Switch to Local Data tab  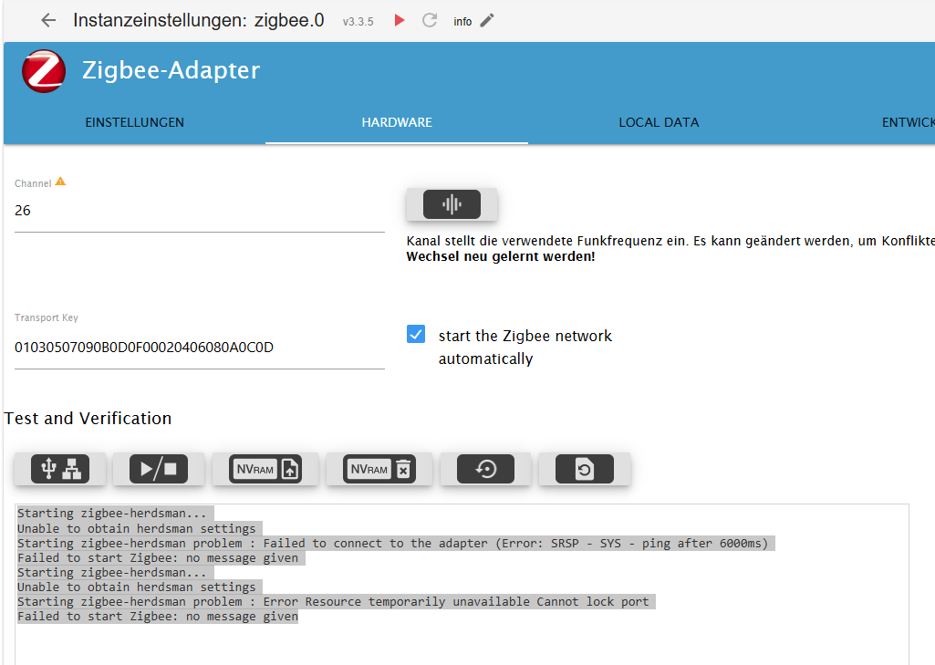pyautogui.click(x=659, y=122)
